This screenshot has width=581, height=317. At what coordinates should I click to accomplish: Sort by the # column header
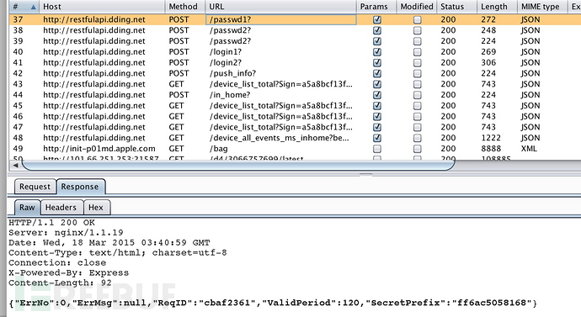[x=24, y=6]
